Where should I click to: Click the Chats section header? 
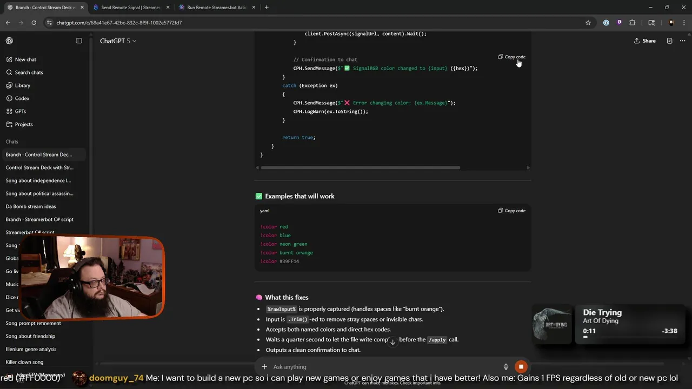[12, 142]
